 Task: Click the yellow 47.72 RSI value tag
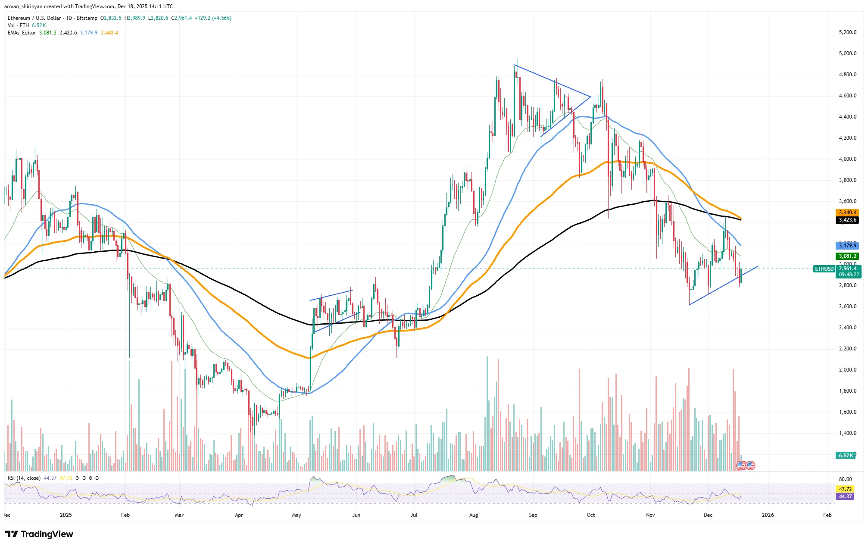(845, 489)
